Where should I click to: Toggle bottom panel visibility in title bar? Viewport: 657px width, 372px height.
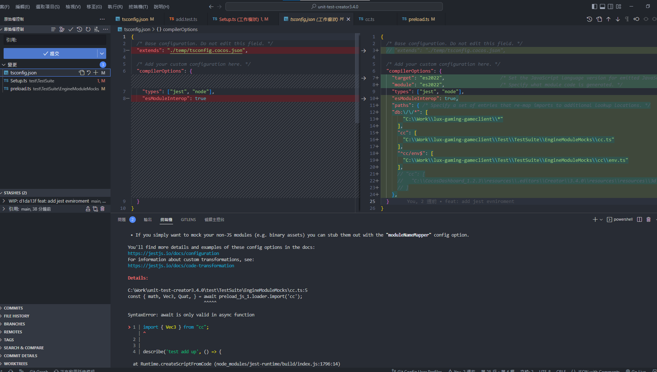(602, 7)
